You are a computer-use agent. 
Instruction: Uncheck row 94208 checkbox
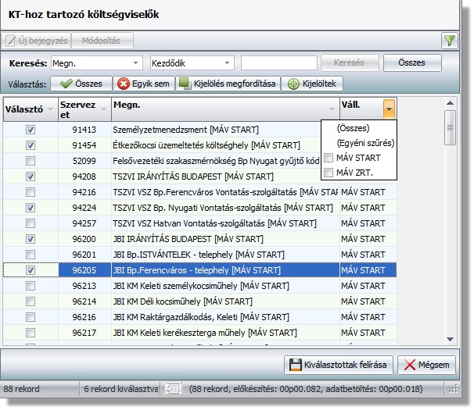click(x=31, y=176)
